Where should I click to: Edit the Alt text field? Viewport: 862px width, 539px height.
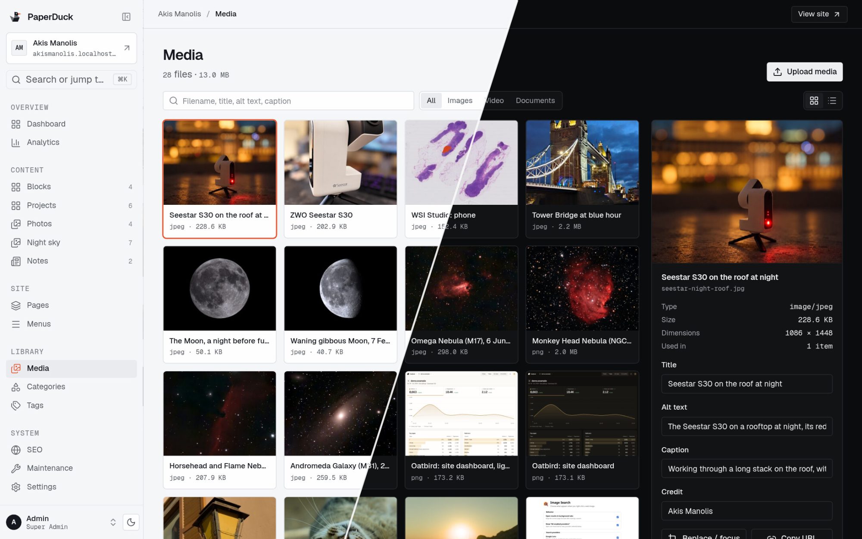(x=746, y=426)
